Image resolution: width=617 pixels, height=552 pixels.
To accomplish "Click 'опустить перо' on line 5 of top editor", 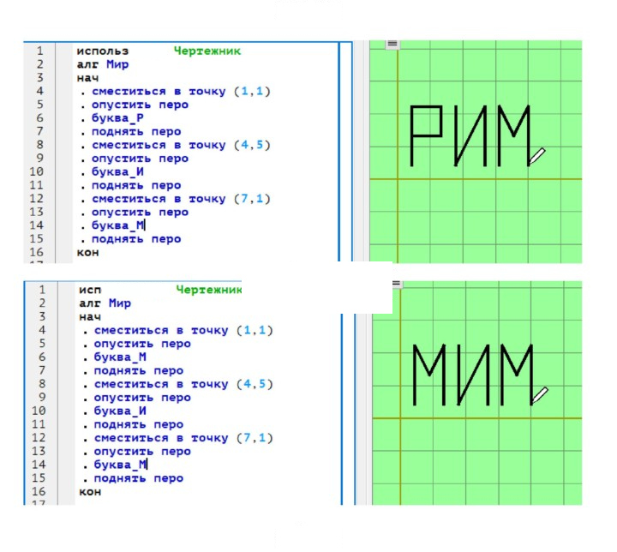I will (140, 105).
